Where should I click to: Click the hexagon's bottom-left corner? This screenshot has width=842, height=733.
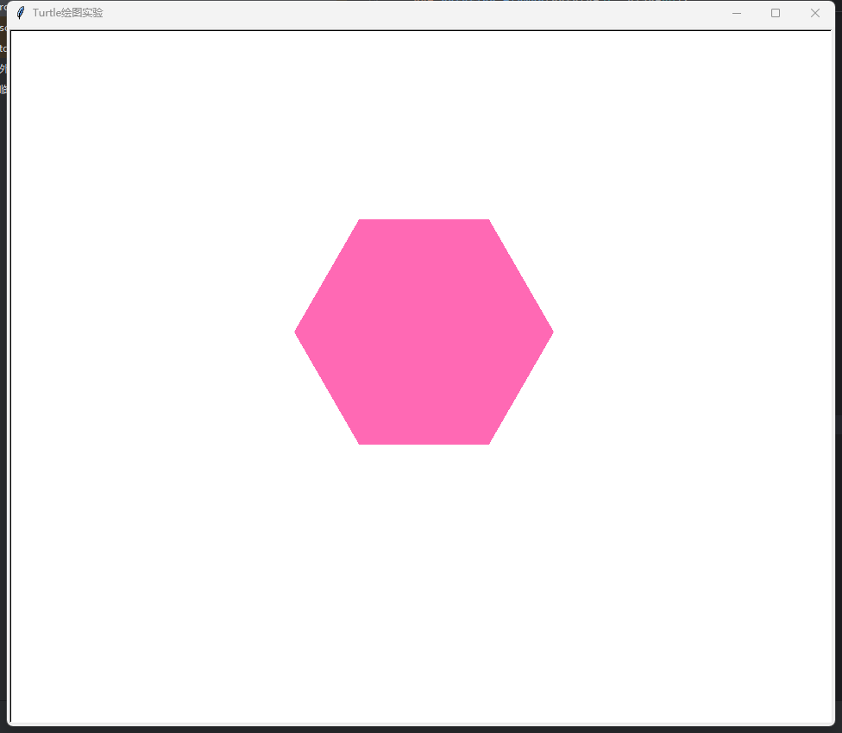point(361,442)
